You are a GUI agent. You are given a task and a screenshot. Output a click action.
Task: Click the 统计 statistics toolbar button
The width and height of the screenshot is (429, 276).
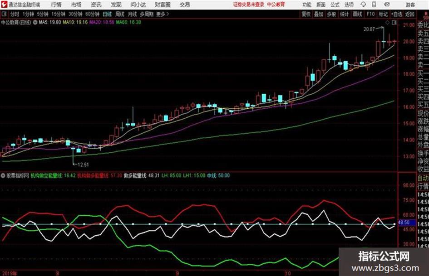click(344, 14)
